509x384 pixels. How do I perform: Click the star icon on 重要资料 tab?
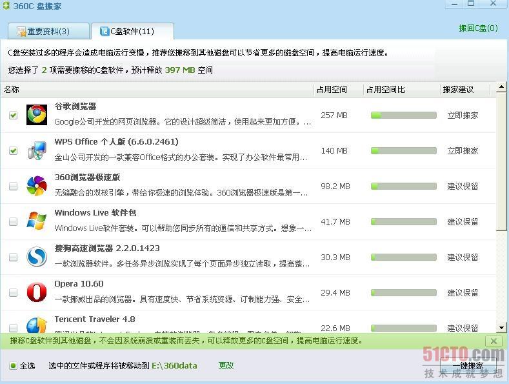pos(21,32)
